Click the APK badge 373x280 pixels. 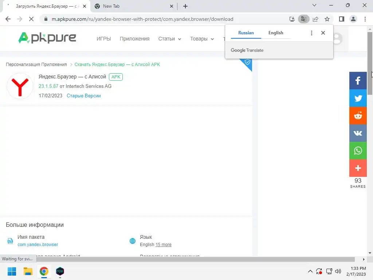click(116, 77)
